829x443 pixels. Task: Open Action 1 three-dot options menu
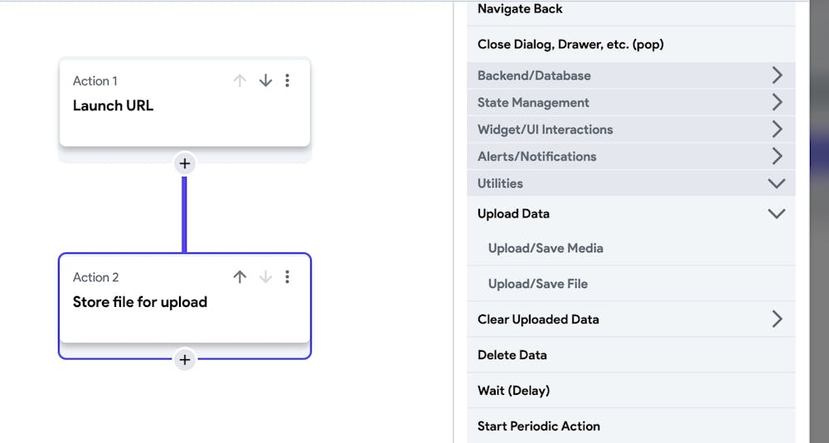(288, 80)
